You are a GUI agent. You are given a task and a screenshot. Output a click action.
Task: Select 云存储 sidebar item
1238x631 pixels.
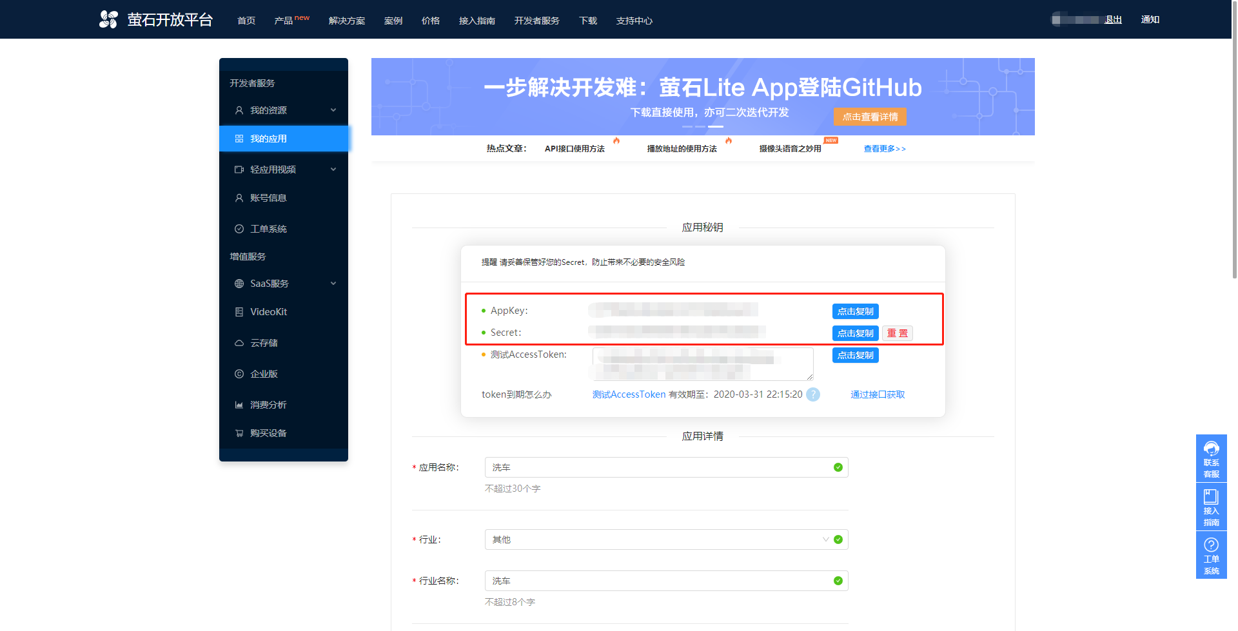pos(284,343)
